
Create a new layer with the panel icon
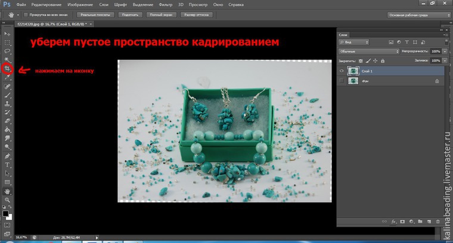tap(429, 222)
